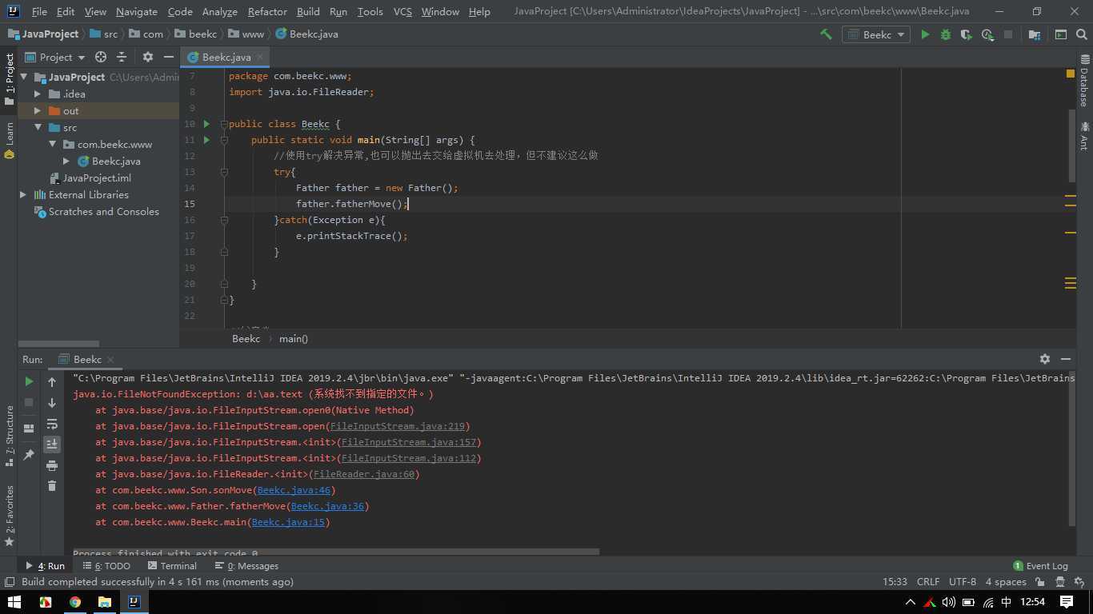The height and width of the screenshot is (614, 1093).
Task: Toggle the 7: Structure side tool button
Action: [9, 436]
